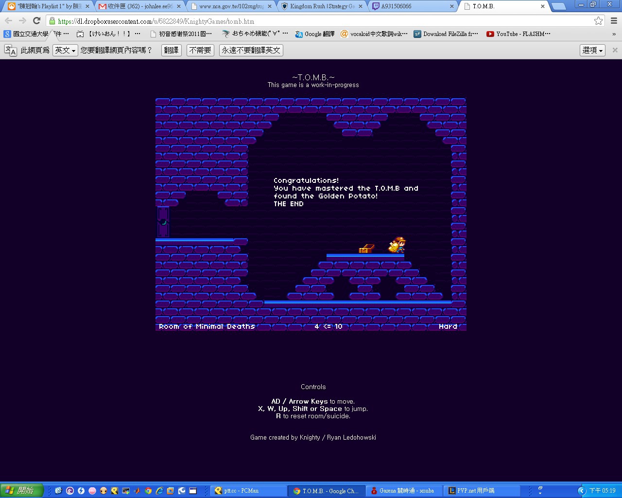Click the browser back arrow
Screen dimensions: 622x498
pos(9,21)
